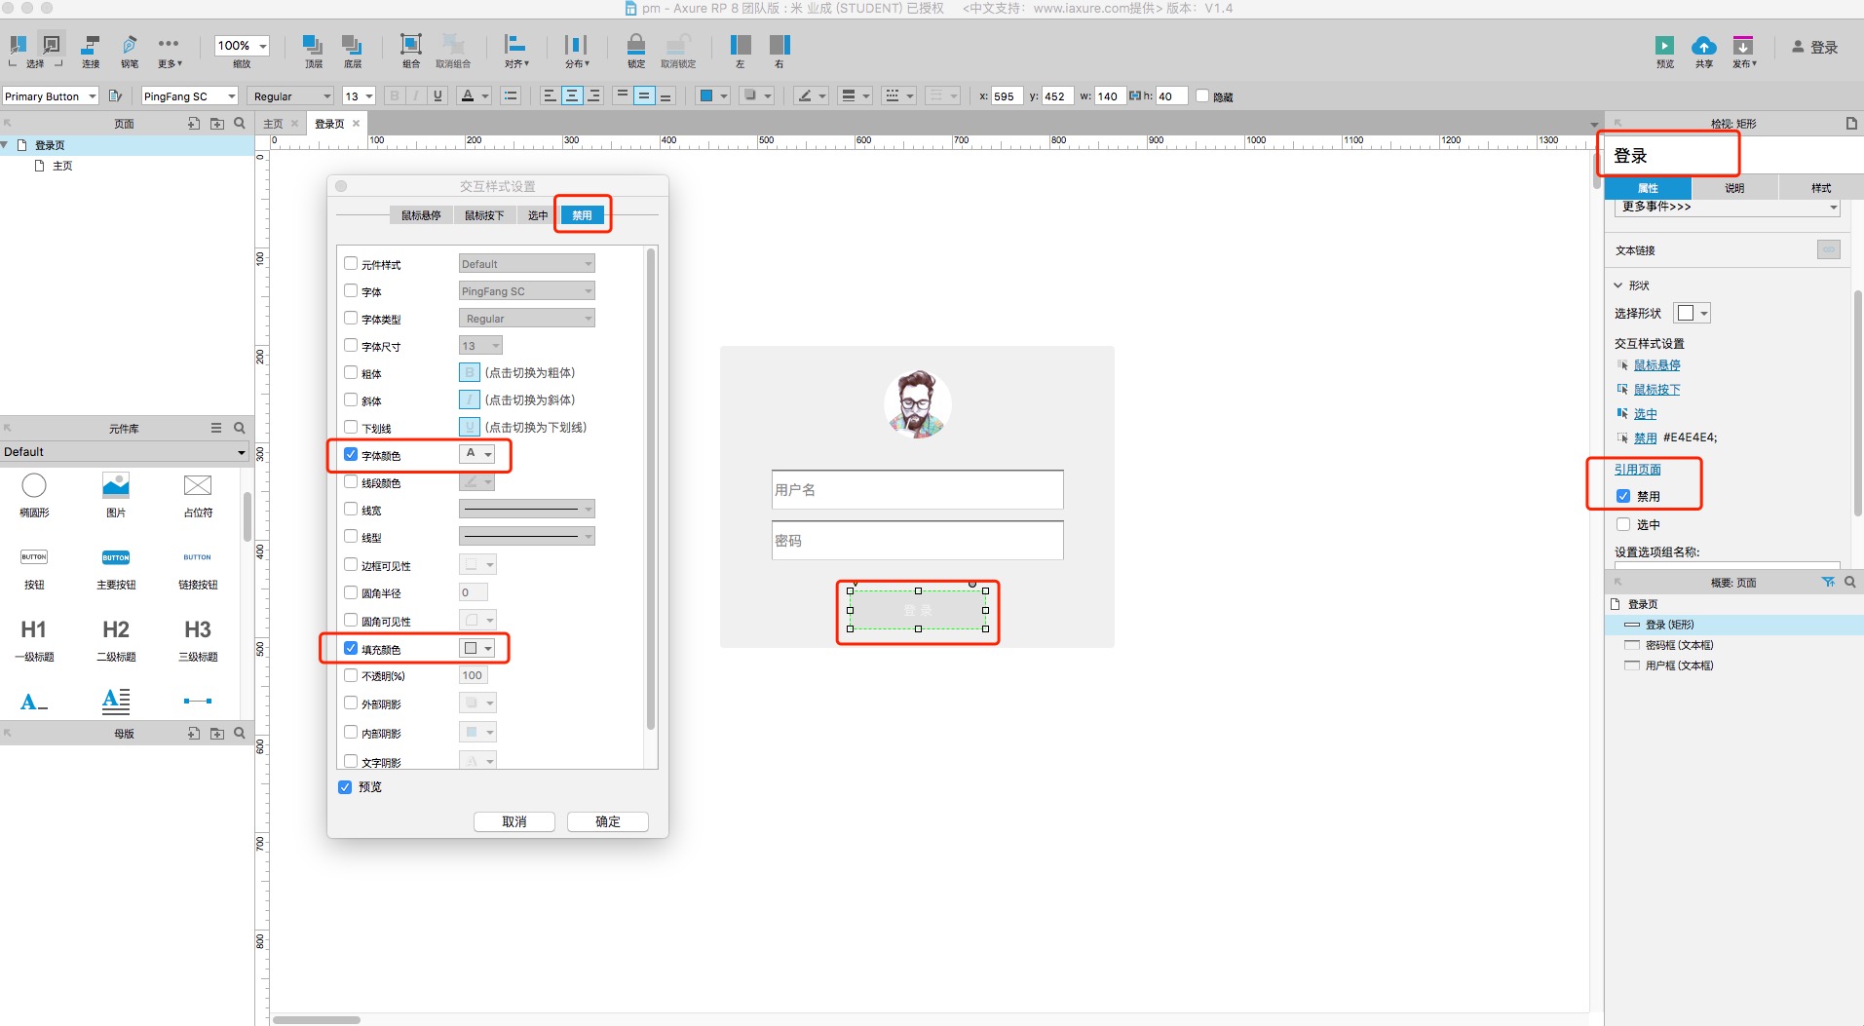The height and width of the screenshot is (1026, 1864).
Task: Switch to the 选中 tab in dialog
Action: tap(538, 215)
